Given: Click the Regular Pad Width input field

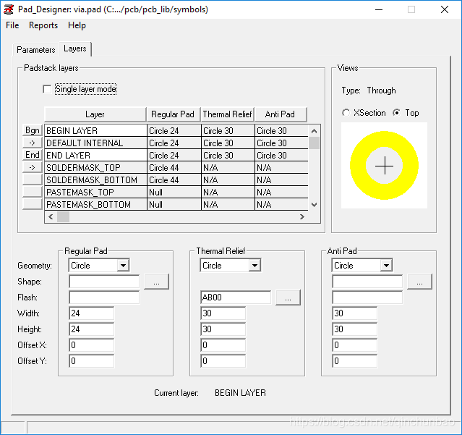Looking at the screenshot, I should 91,313.
